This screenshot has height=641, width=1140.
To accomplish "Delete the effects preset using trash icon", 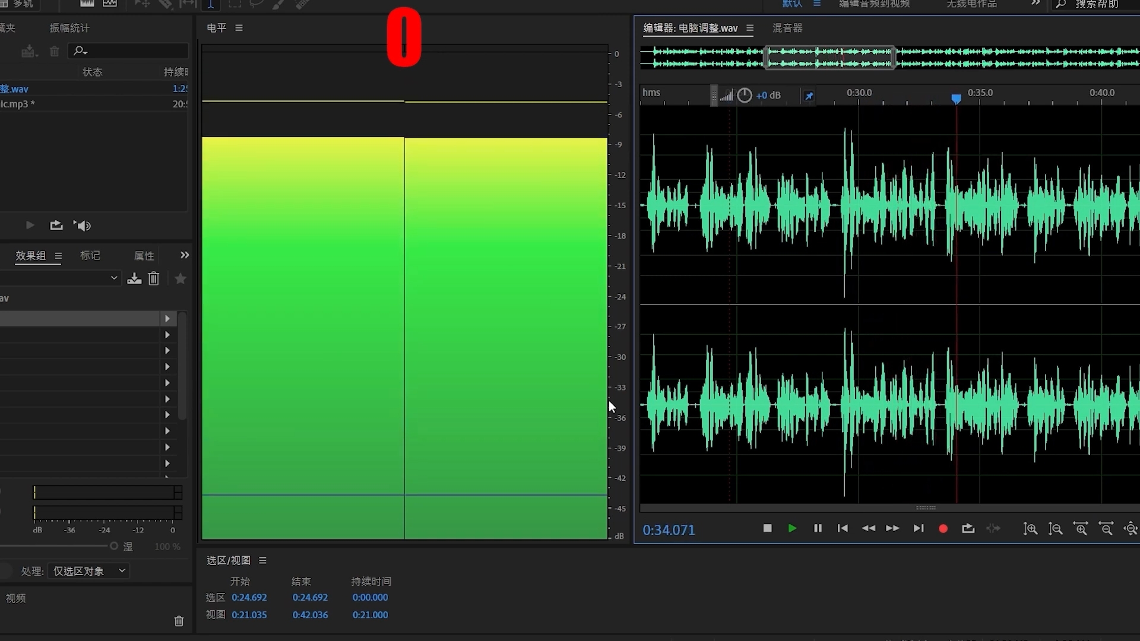I will click(154, 278).
